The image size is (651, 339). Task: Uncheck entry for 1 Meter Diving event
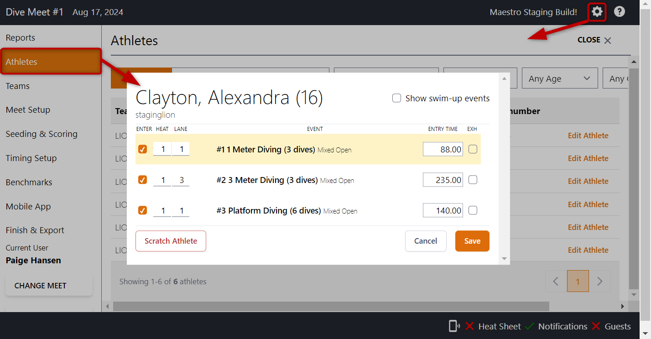coord(143,149)
